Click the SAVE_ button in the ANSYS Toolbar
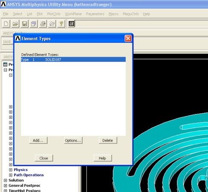208x192 pixels. pyautogui.click(x=8, y=42)
